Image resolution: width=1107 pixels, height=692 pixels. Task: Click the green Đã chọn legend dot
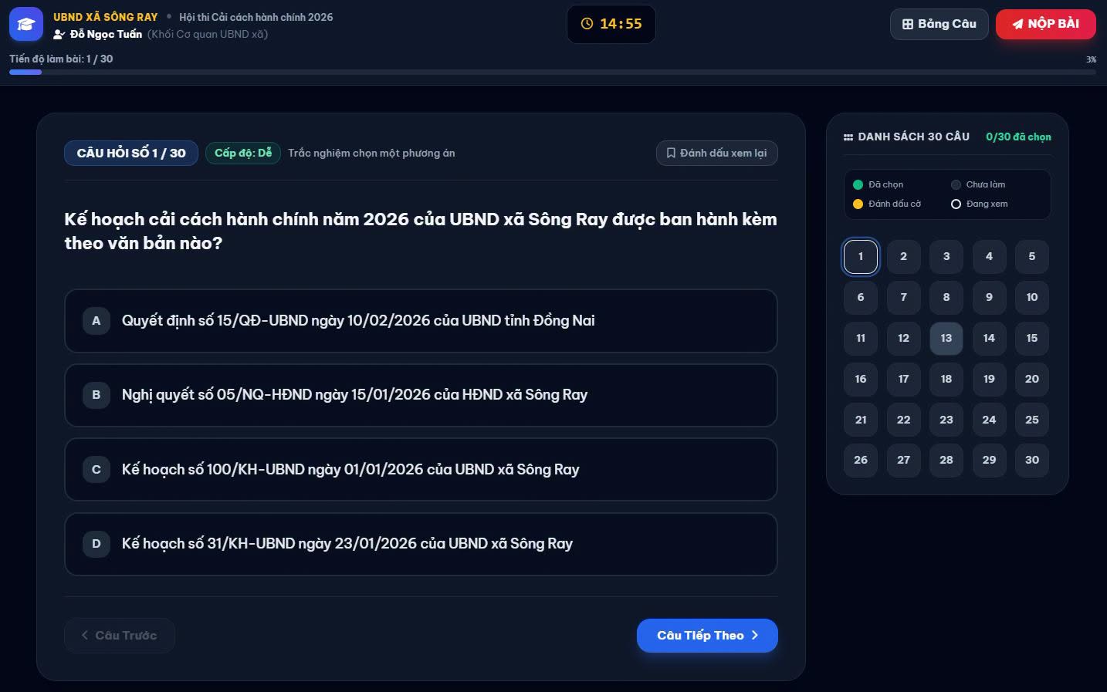(858, 185)
